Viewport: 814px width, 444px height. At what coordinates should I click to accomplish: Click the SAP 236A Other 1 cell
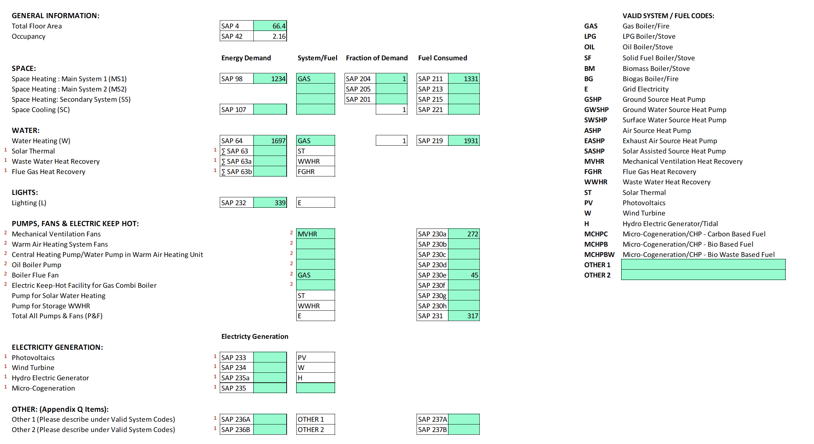pos(270,419)
